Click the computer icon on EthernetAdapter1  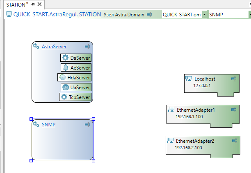coord(171,109)
